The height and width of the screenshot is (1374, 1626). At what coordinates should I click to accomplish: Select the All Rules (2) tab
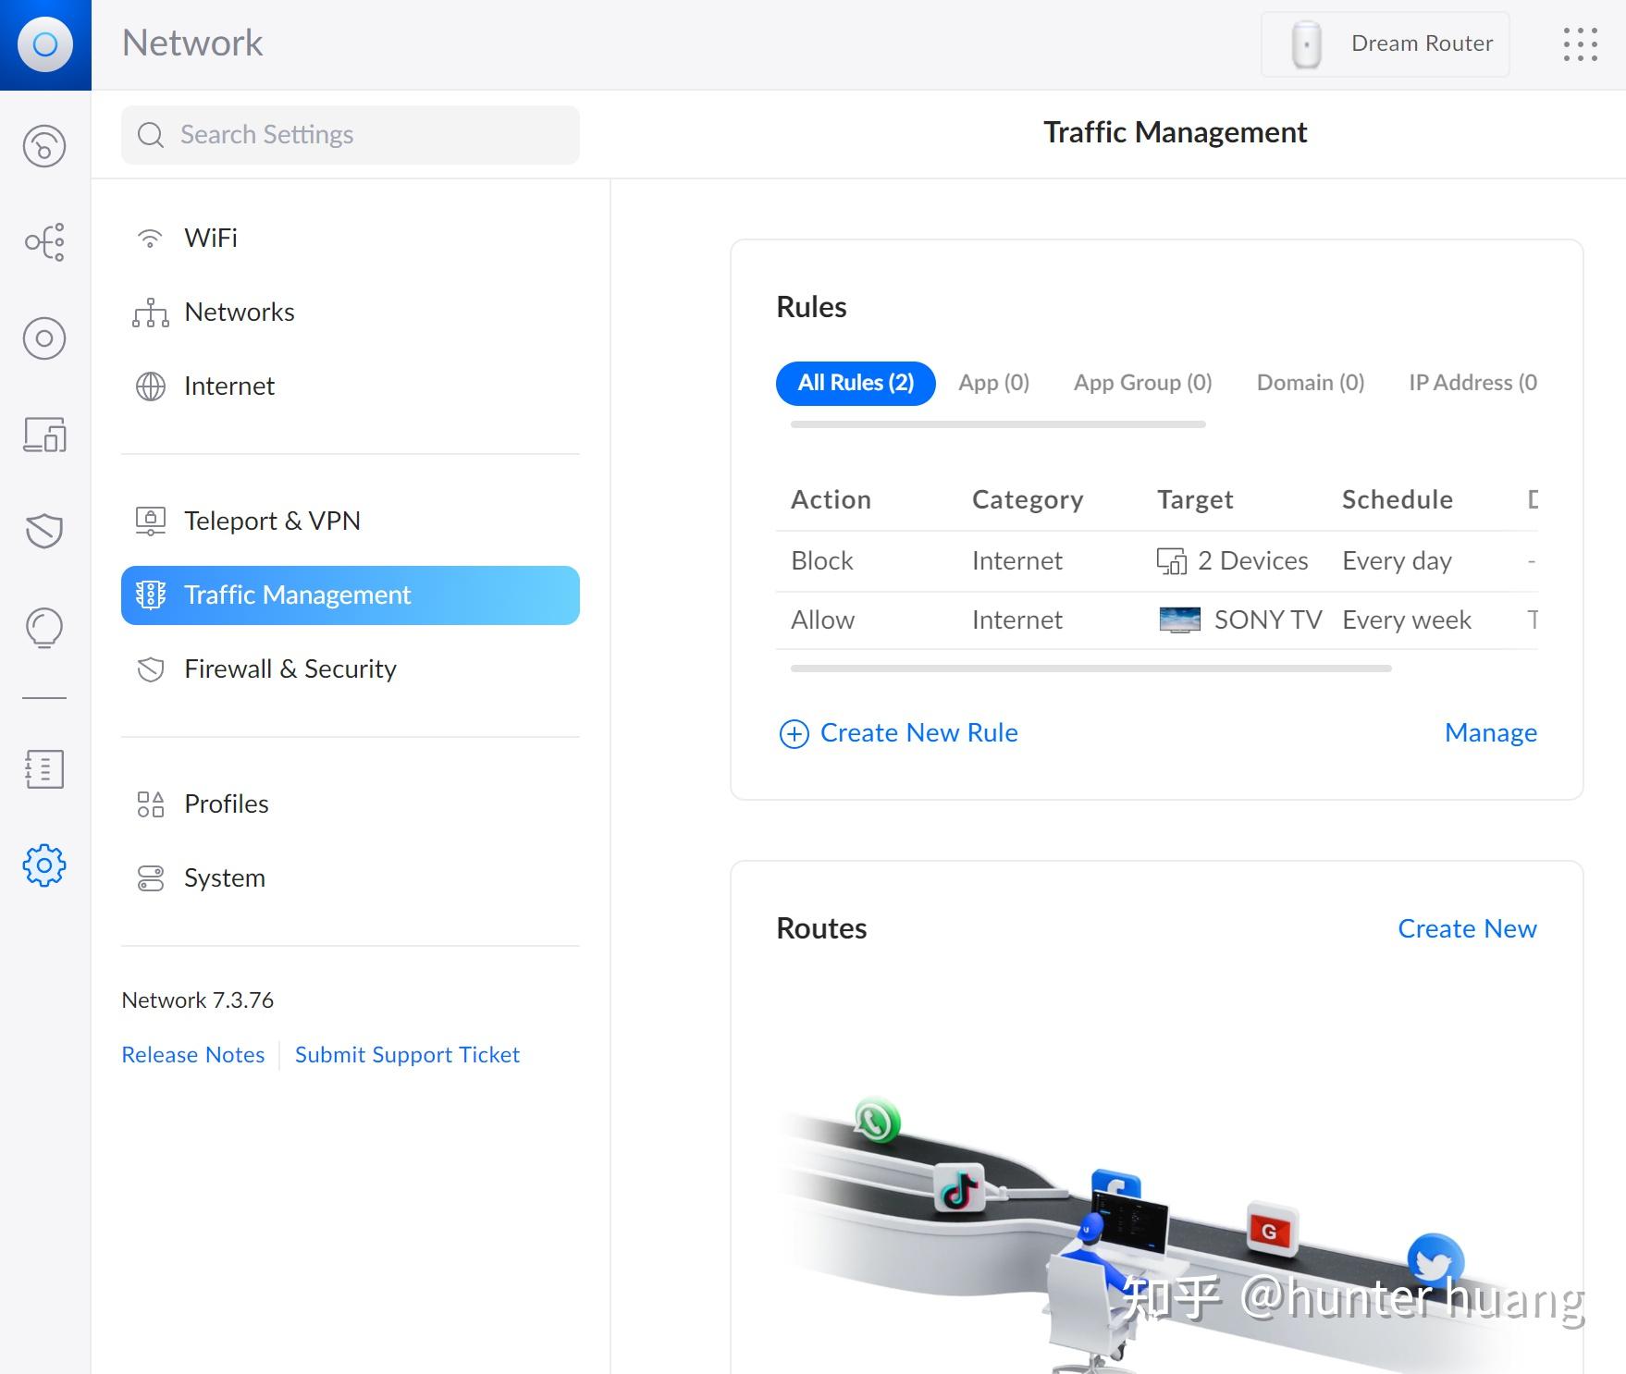(856, 383)
